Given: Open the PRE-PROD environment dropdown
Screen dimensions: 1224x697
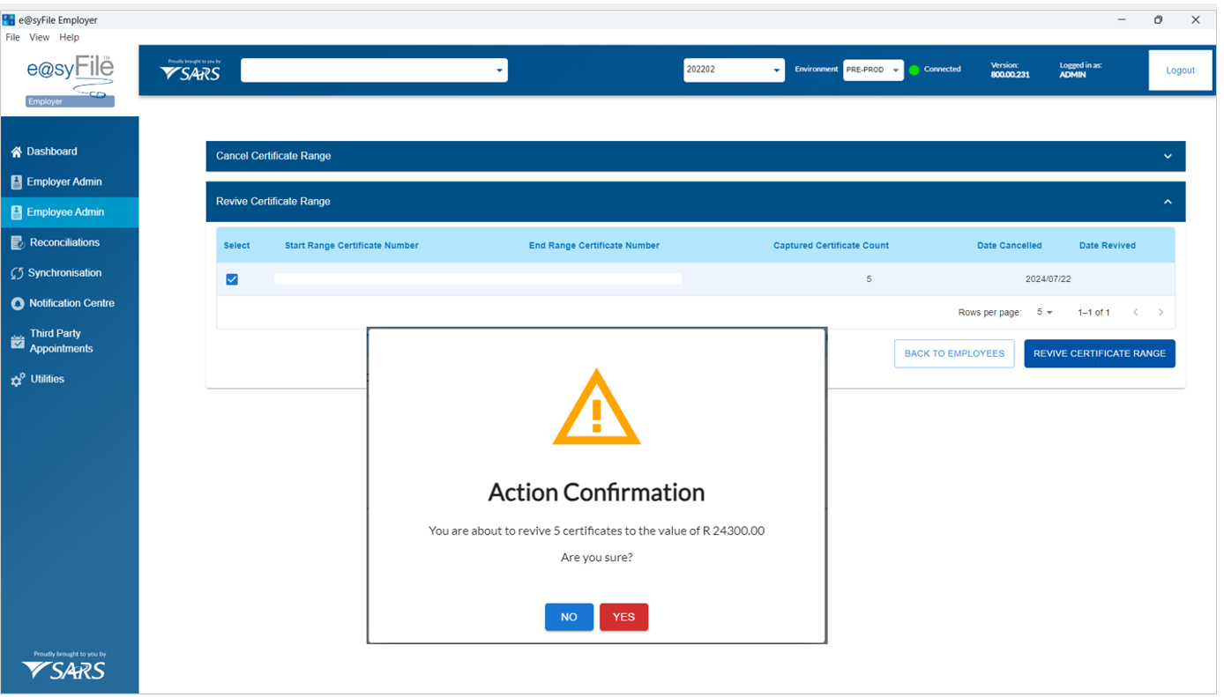Looking at the screenshot, I should 873,70.
